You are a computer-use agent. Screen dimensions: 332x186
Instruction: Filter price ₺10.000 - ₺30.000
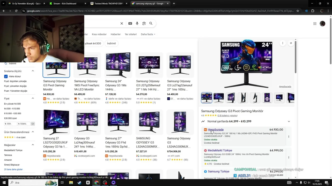tap(12, 113)
